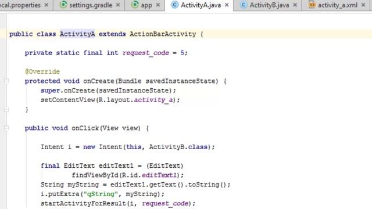Click ActivityB.class in Intent line
This screenshot has height=209, width=372.
pos(178,147)
